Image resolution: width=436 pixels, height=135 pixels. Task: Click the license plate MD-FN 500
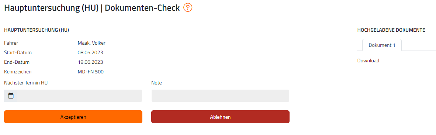pos(91,72)
